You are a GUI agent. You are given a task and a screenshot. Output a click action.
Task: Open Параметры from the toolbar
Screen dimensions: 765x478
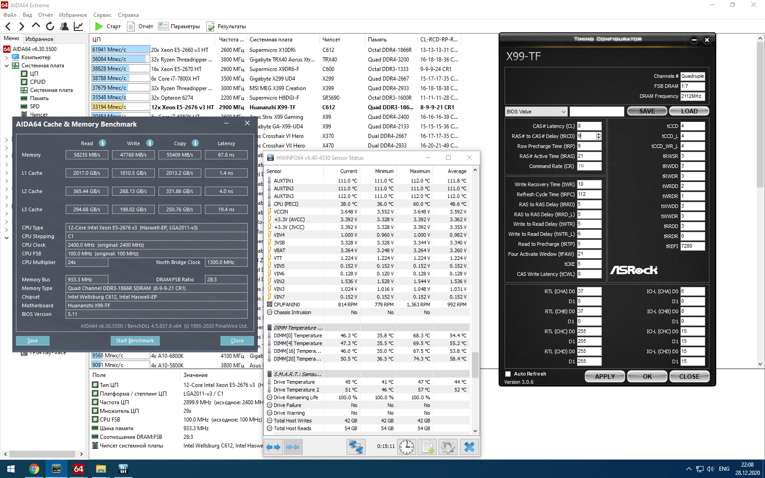[x=179, y=26]
